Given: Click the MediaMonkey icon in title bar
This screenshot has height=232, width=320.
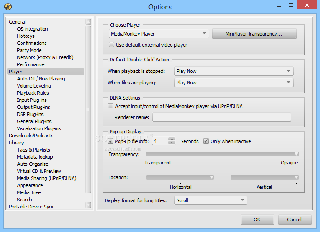Looking at the screenshot, I should point(8,7).
